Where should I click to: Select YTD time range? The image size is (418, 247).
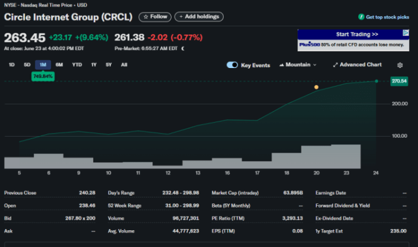coord(77,65)
